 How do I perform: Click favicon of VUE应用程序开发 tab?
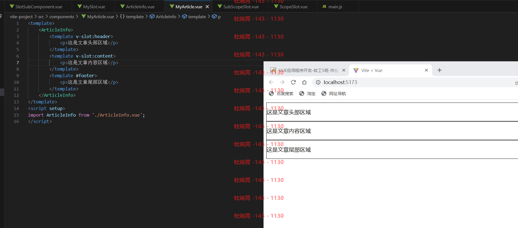tap(273, 70)
